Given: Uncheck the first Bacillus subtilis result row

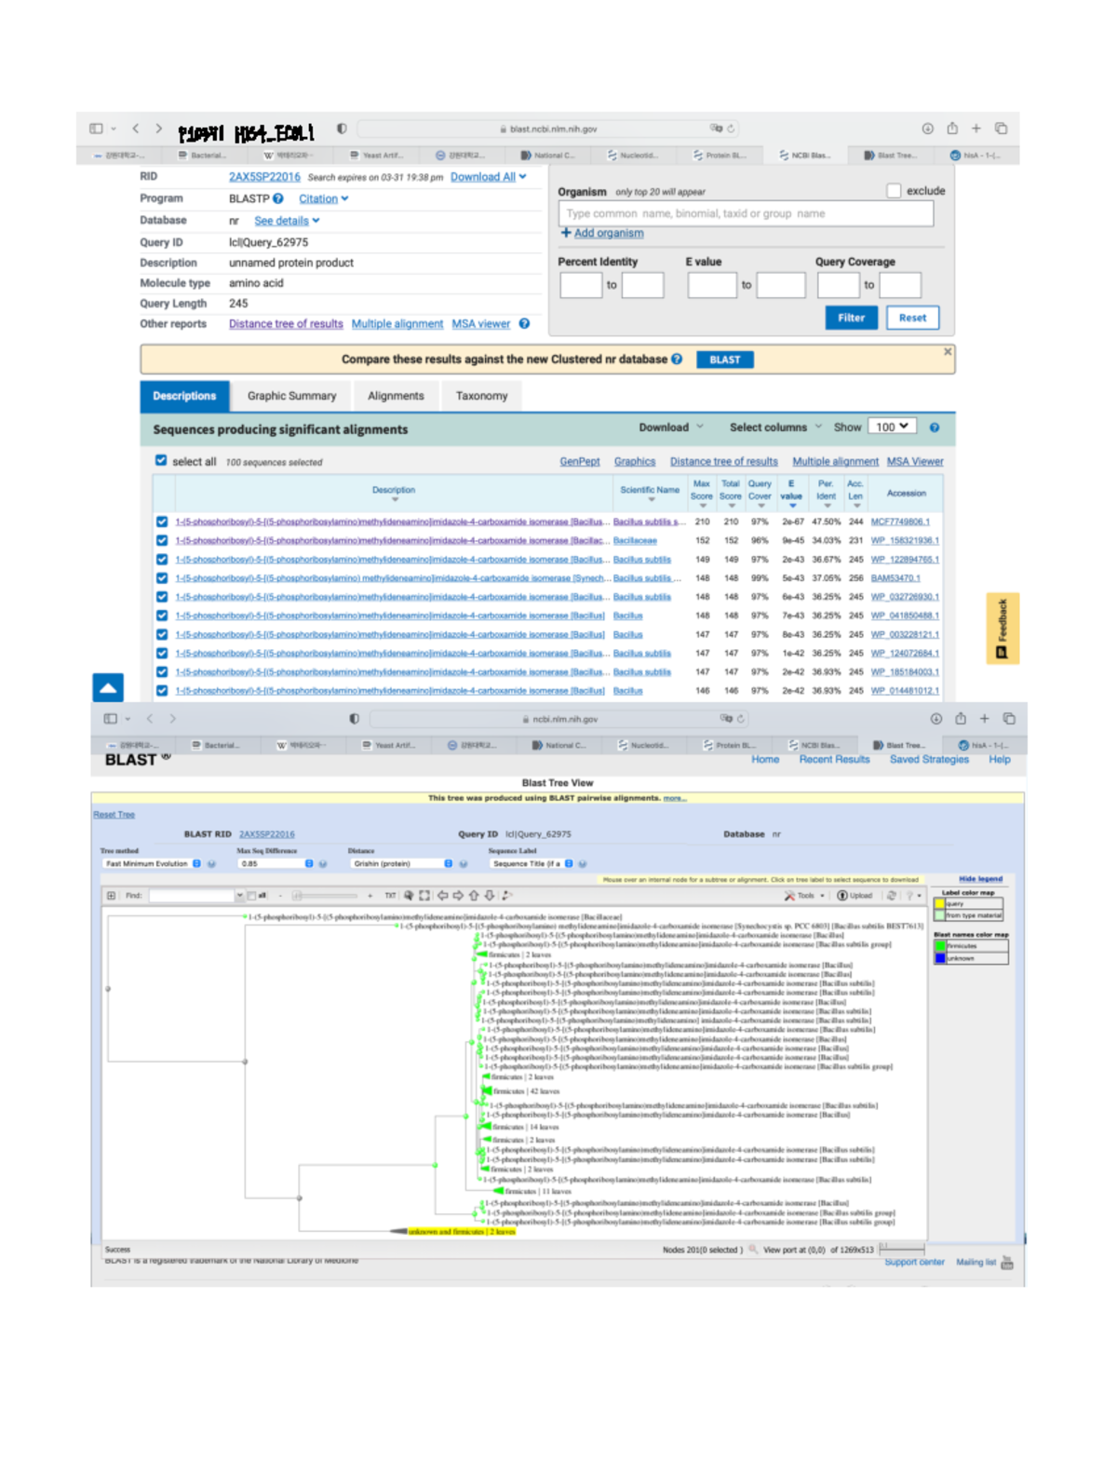Looking at the screenshot, I should (x=162, y=522).
